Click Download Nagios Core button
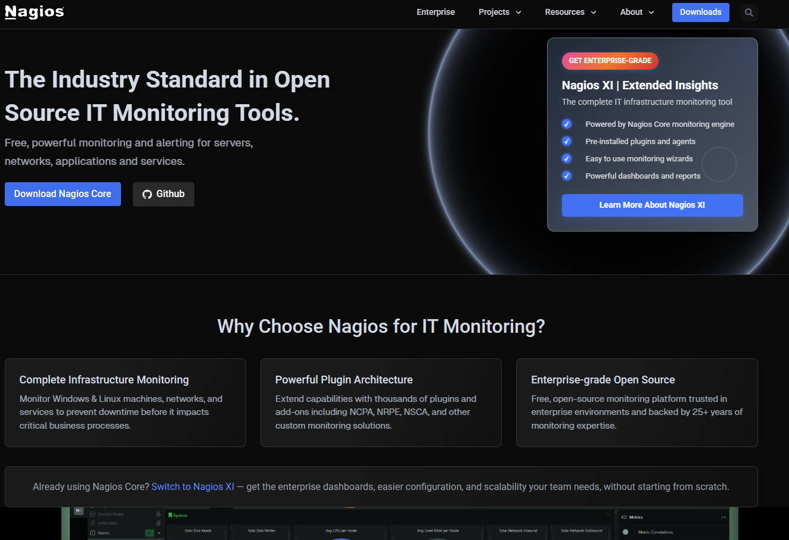The width and height of the screenshot is (789, 540). tap(63, 194)
